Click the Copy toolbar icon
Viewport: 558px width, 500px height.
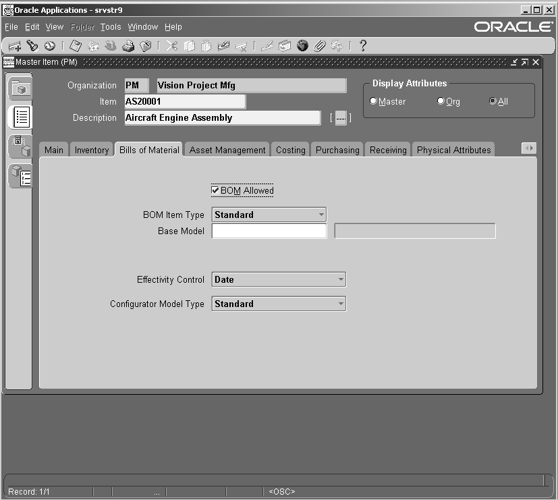pos(190,46)
